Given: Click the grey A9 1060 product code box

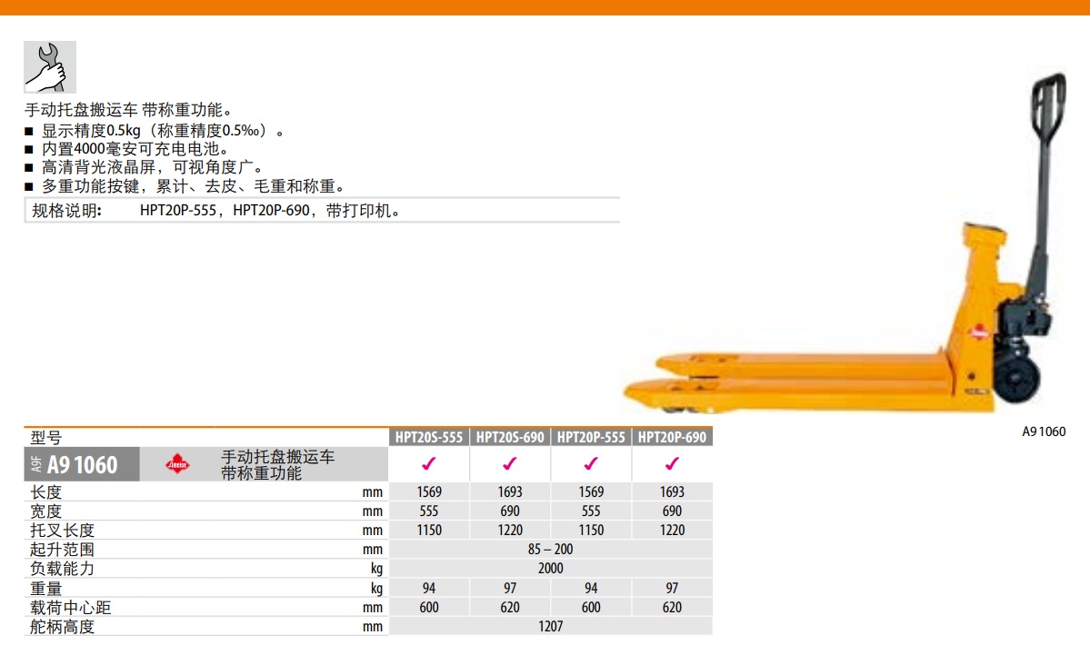Looking at the screenshot, I should click(83, 465).
